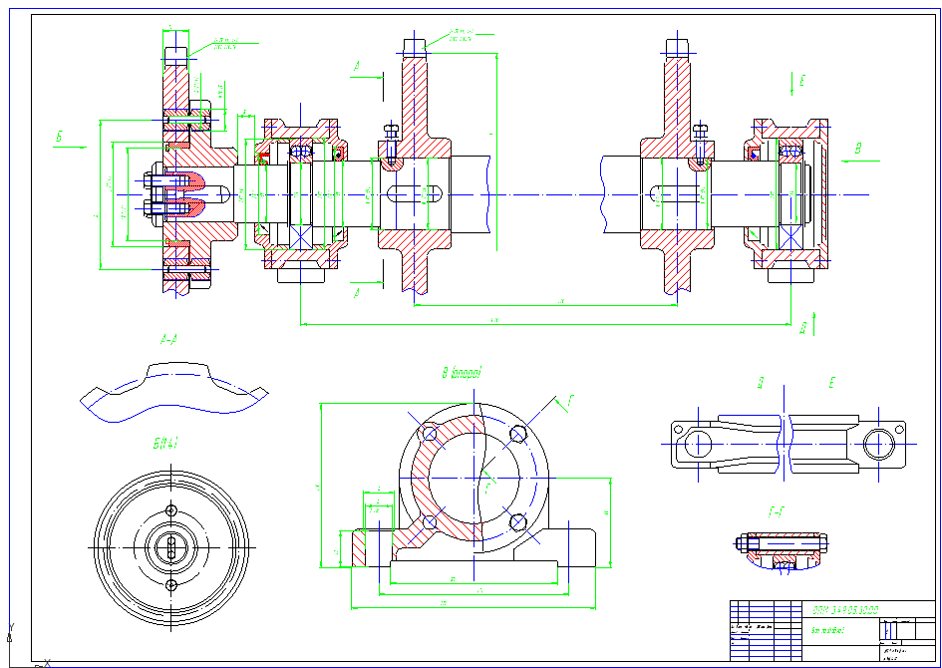Select the top-right bolt hole on bearing housing
942x668 pixels.
(x=518, y=434)
